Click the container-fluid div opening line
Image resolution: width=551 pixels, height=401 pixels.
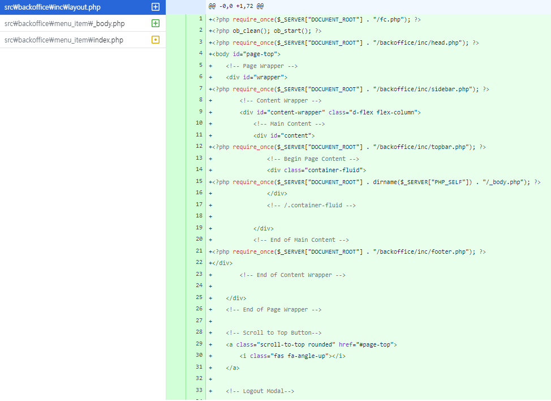tap(317, 170)
